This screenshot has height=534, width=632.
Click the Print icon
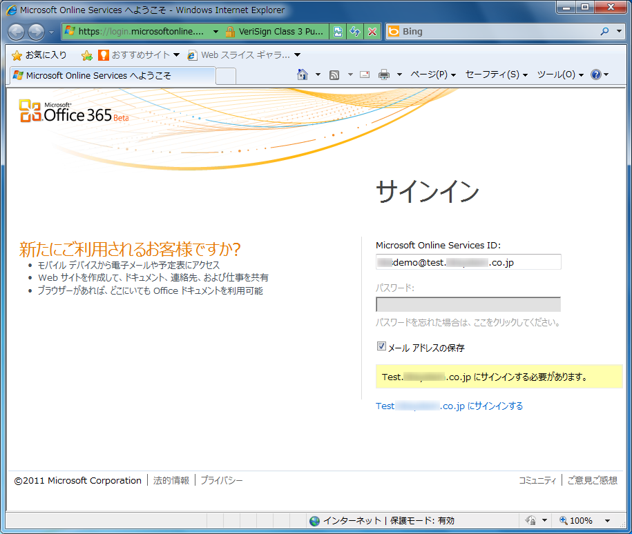point(384,75)
